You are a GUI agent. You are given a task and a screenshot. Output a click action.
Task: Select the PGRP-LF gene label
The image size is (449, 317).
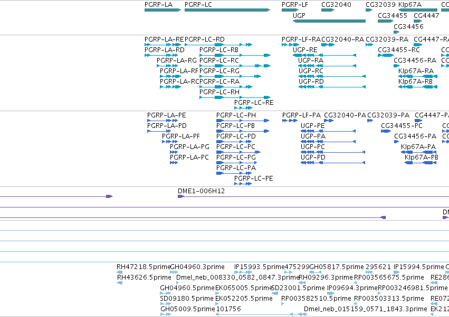coord(294,5)
